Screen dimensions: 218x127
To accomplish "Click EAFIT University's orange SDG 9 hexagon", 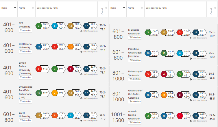I will pos(55,115).
